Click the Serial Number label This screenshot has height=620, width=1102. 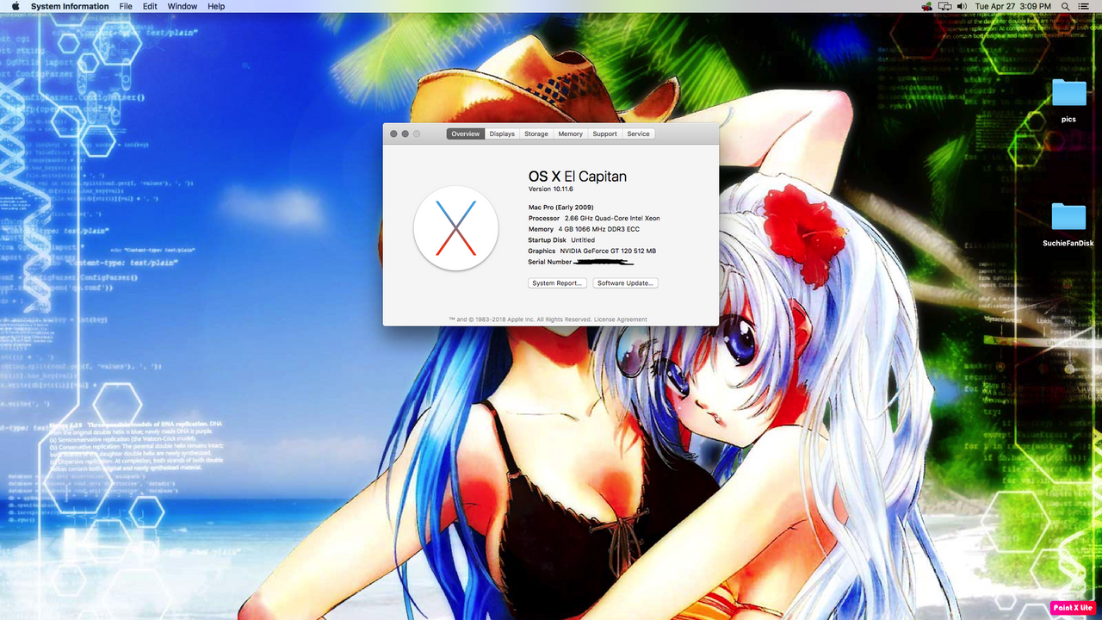[x=550, y=262]
